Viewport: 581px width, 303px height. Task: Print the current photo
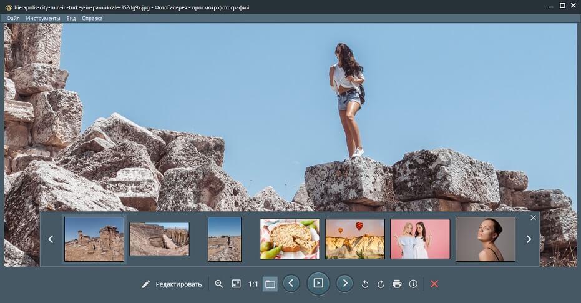click(x=397, y=284)
